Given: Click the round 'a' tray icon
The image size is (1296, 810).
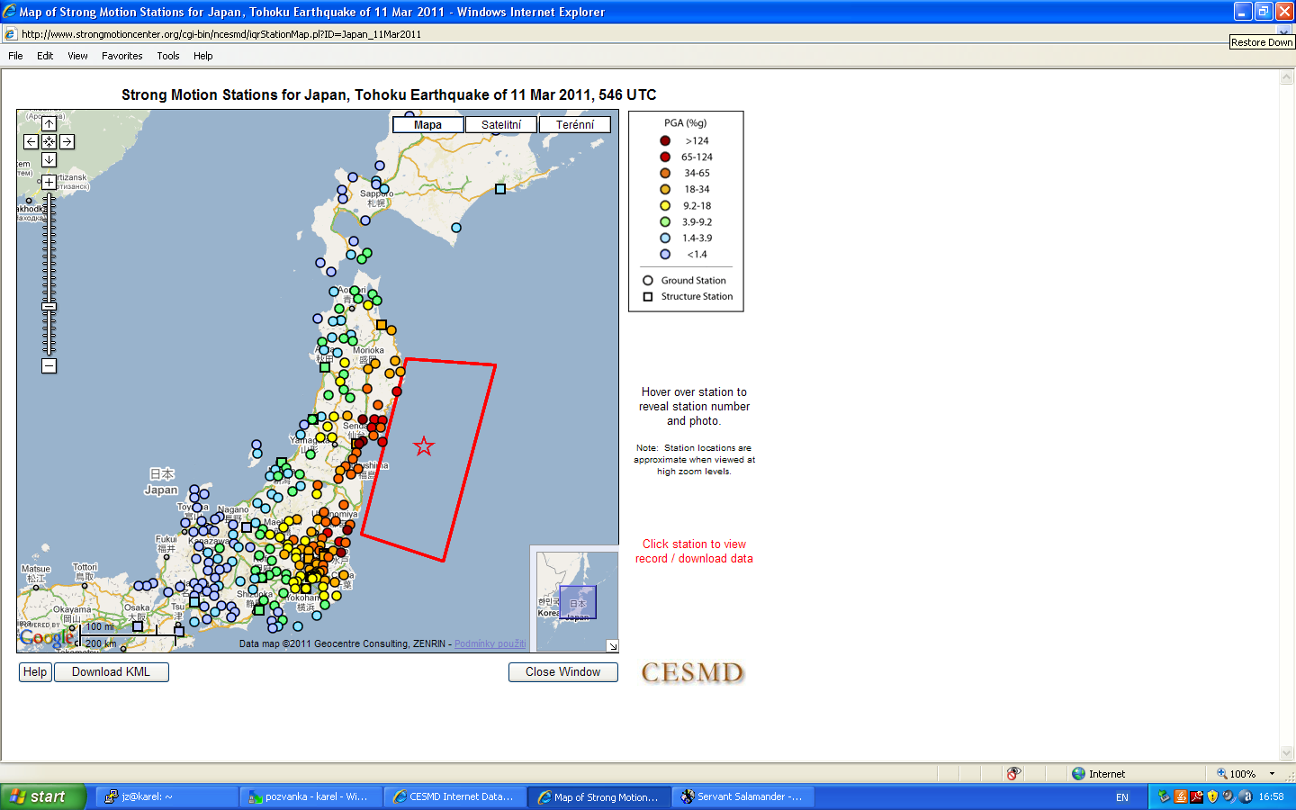Looking at the screenshot, I should (1246, 796).
